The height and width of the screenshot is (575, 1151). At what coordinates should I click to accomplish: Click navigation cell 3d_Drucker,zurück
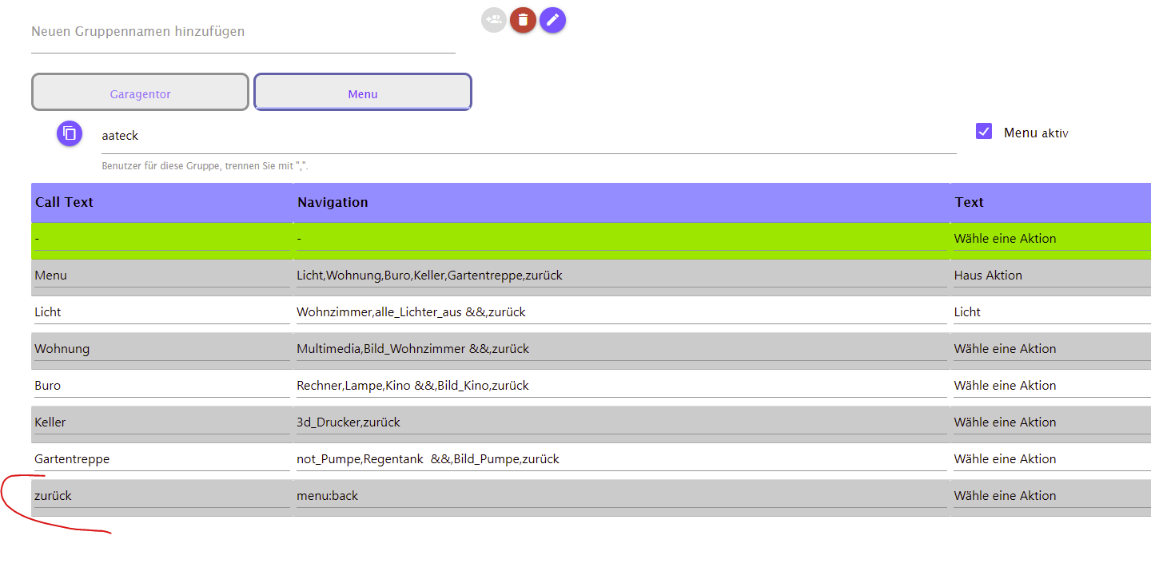(622, 423)
